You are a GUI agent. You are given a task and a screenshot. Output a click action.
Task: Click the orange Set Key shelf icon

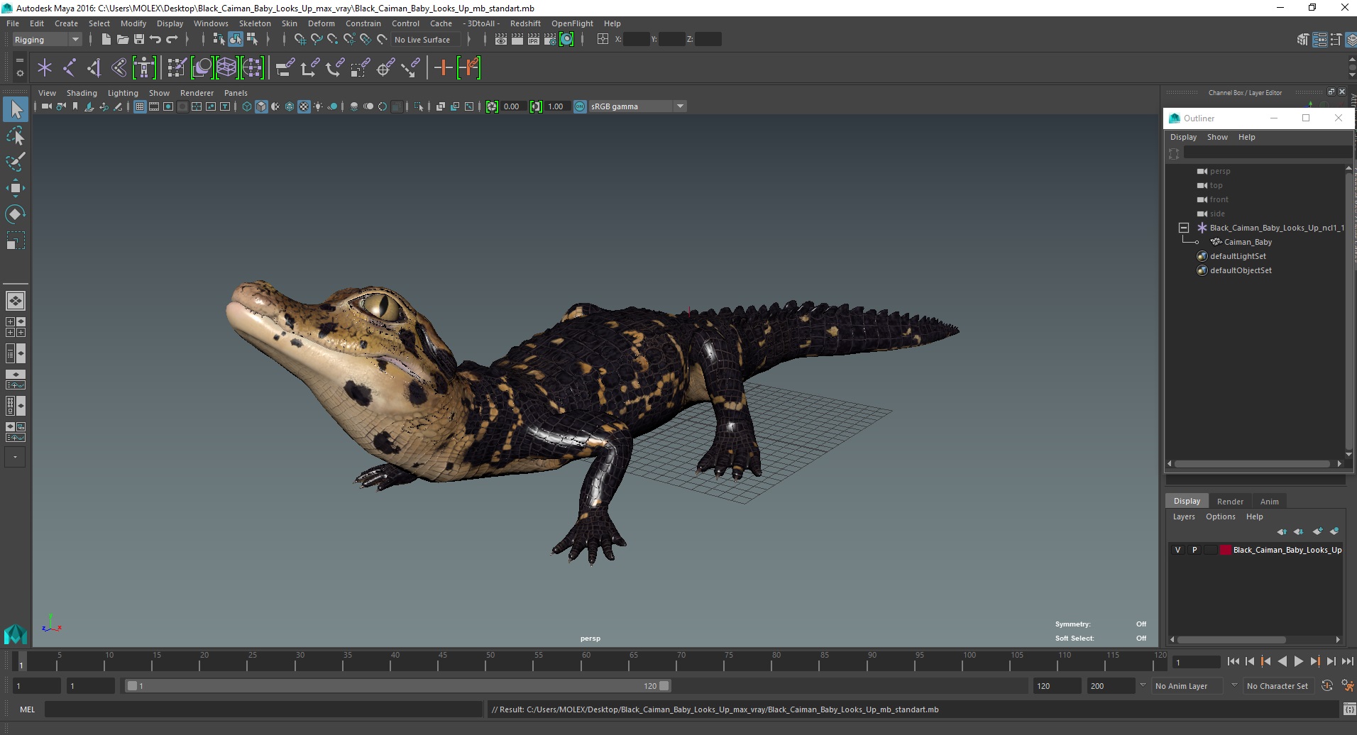pyautogui.click(x=444, y=68)
